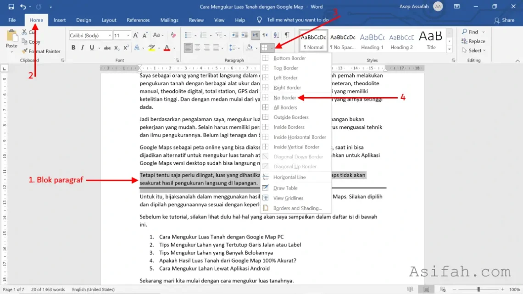Click Tell me what you want to do
Viewport: 523px width, 294px height.
point(298,20)
